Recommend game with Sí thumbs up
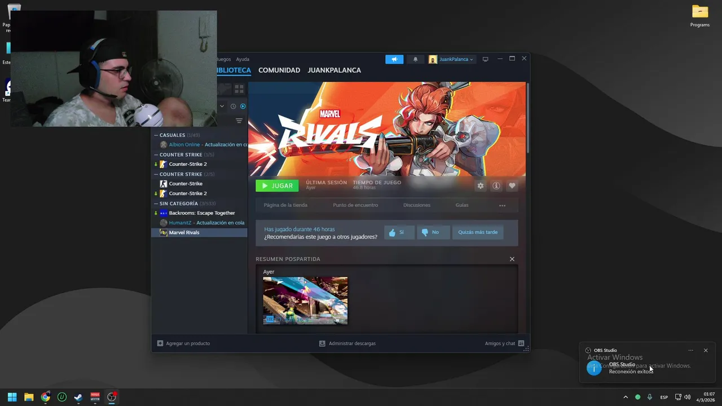Screen dimensions: 722x406 pos(399,232)
